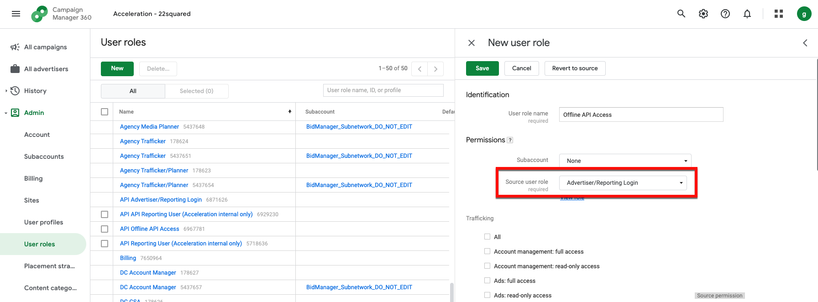Click the Permissions help question icon
818x302 pixels.
510,140
